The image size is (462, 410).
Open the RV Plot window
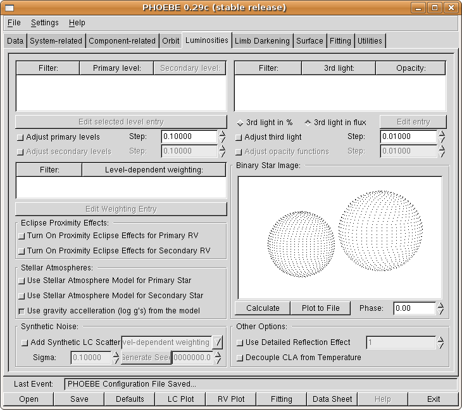point(231,399)
